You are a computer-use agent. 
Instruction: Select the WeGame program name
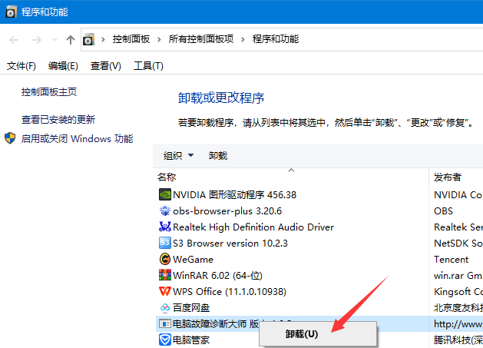click(194, 259)
